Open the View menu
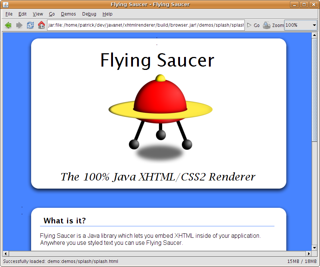320x267 pixels. point(38,14)
